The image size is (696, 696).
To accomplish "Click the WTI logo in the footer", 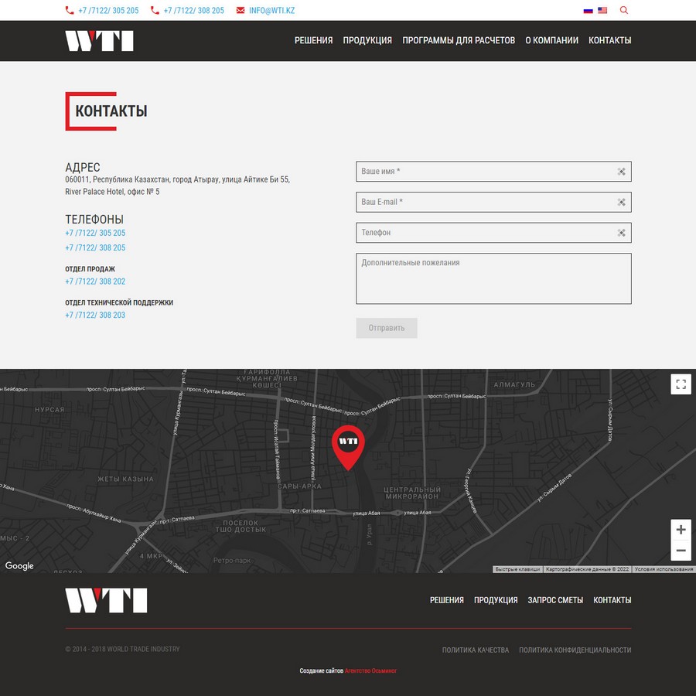I will (x=106, y=601).
